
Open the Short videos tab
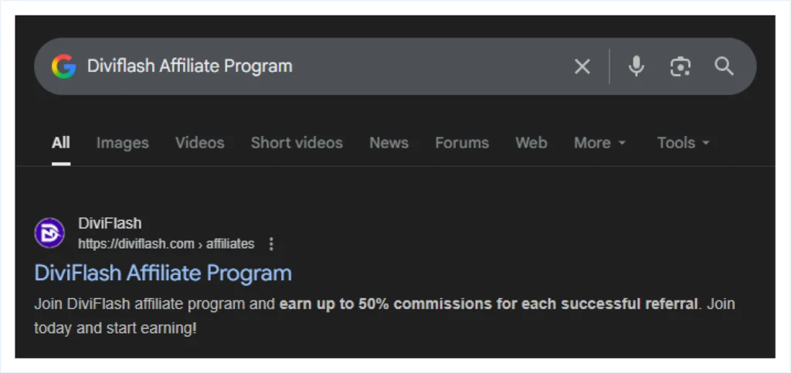297,143
